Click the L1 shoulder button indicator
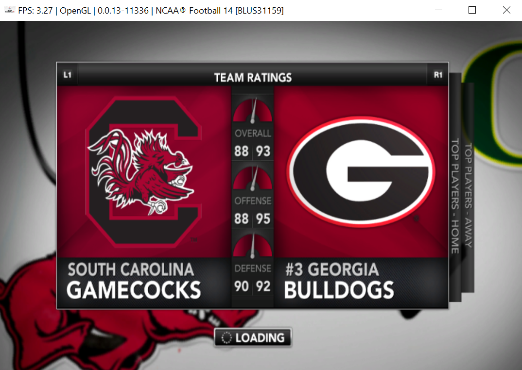This screenshot has height=370, width=522. (x=68, y=74)
